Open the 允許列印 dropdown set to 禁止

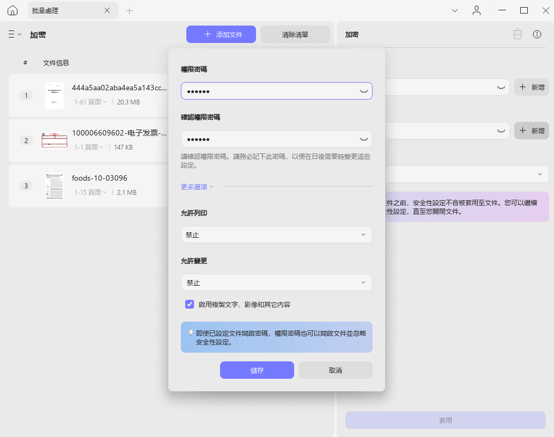(276, 235)
